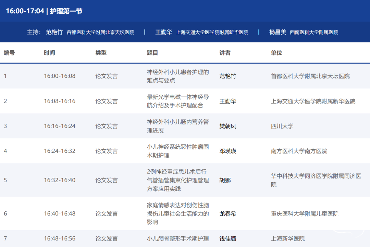Open talk 神经外科小儿患者护理的难点与要点
The image size is (370, 247).
point(178,76)
